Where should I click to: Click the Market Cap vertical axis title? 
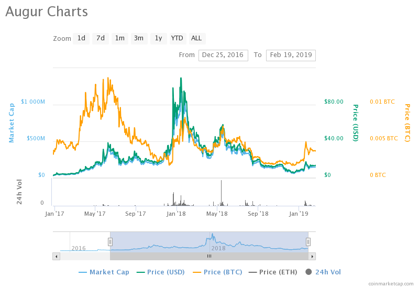[x=11, y=123]
